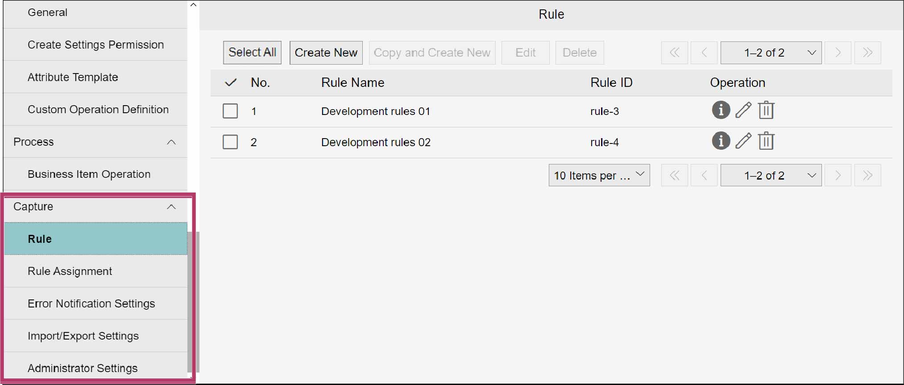904x385 pixels.
Task: Collapse the Capture section
Action: coord(171,207)
